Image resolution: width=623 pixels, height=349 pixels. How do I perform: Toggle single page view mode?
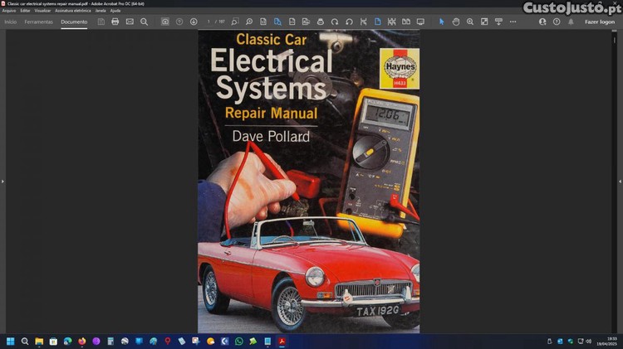point(377,22)
